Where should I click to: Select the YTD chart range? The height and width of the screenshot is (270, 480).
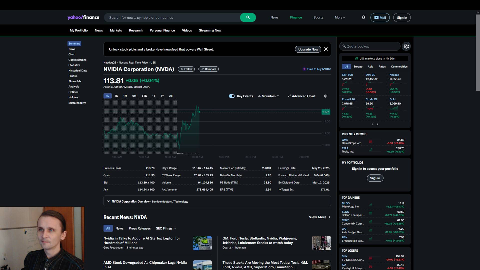[x=144, y=96]
